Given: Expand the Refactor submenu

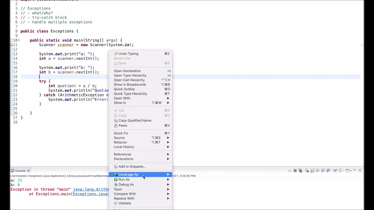Looking at the screenshot, I should click(x=141, y=142).
